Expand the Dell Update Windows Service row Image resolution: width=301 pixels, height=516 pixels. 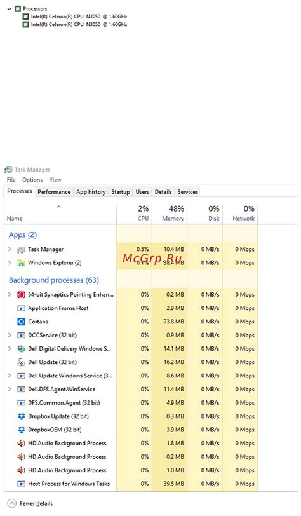(10, 376)
